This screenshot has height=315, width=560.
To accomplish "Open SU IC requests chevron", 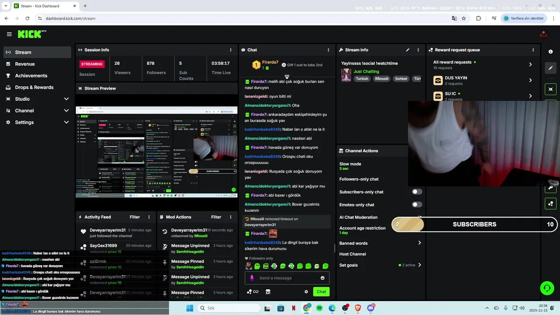I will coord(530,96).
